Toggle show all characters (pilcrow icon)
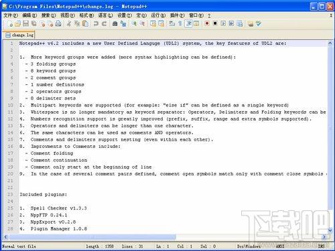The height and width of the screenshot is (251, 335). pyautogui.click(x=180, y=23)
